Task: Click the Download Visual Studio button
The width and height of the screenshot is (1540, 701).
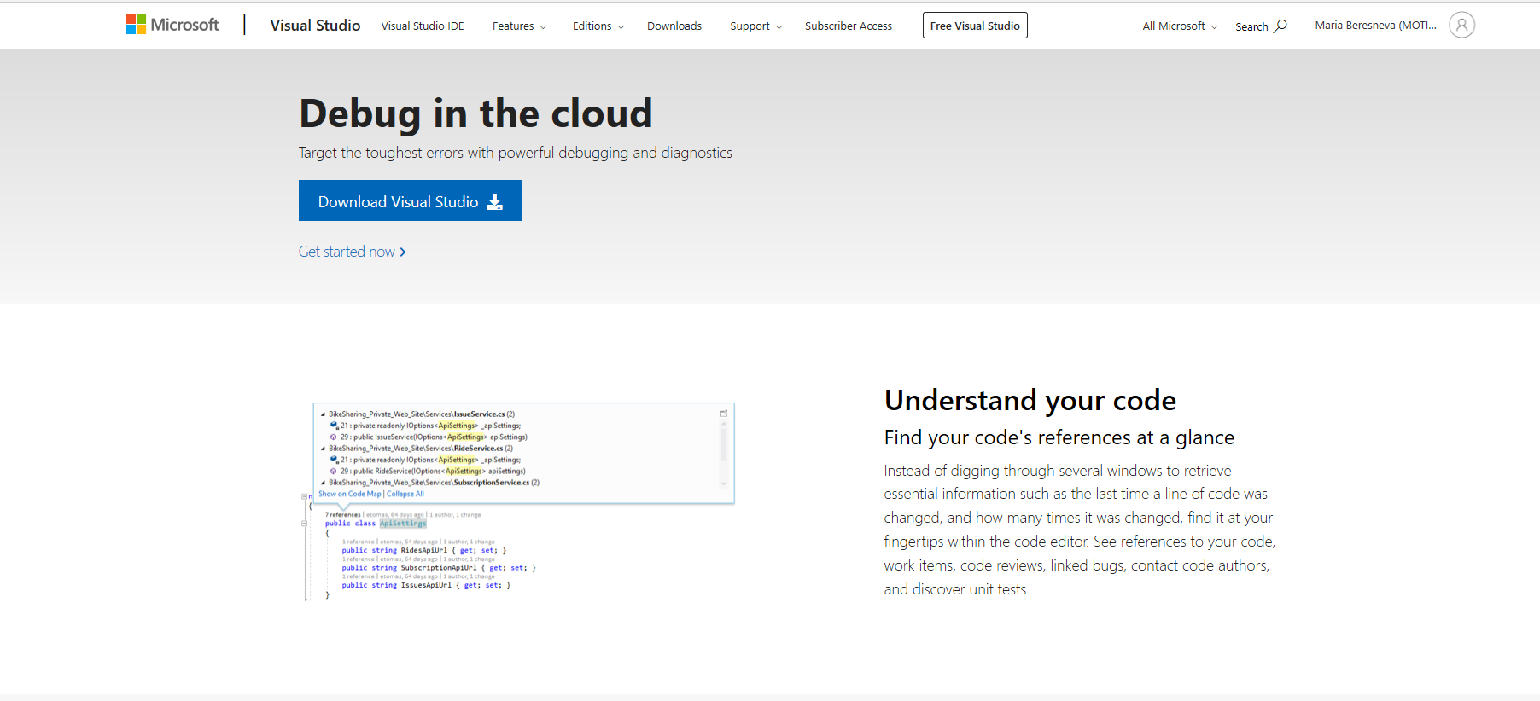Action: (x=410, y=200)
